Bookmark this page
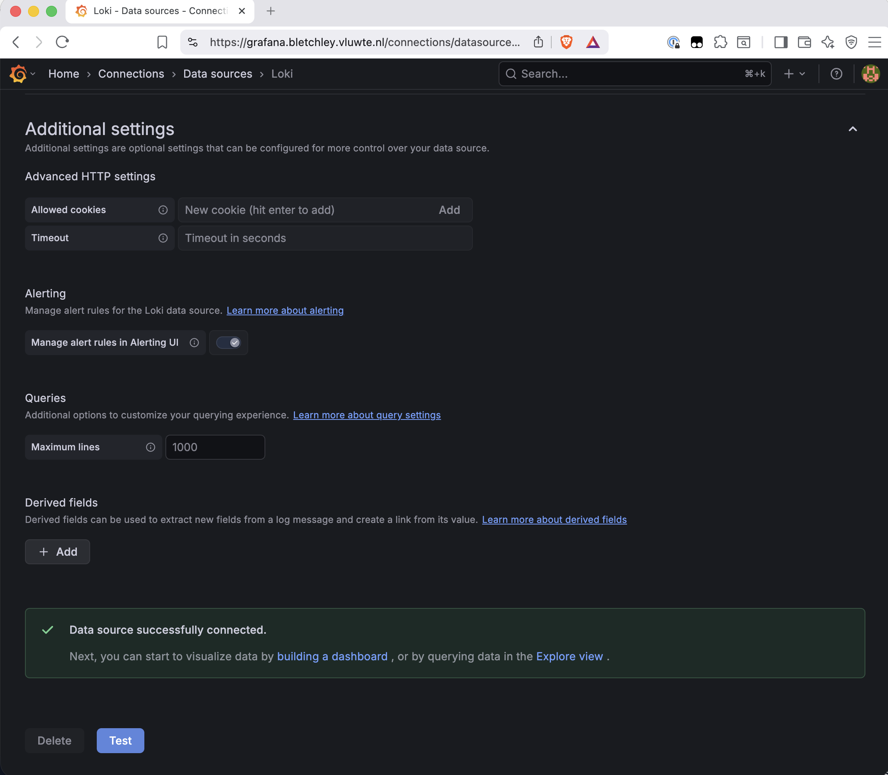 162,43
